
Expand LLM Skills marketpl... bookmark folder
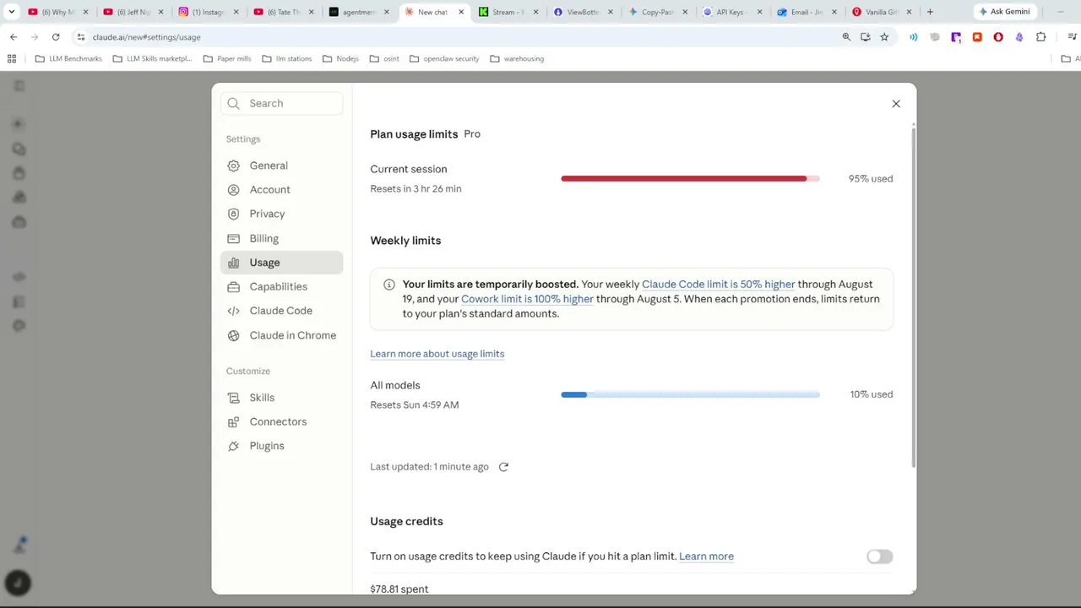click(152, 59)
